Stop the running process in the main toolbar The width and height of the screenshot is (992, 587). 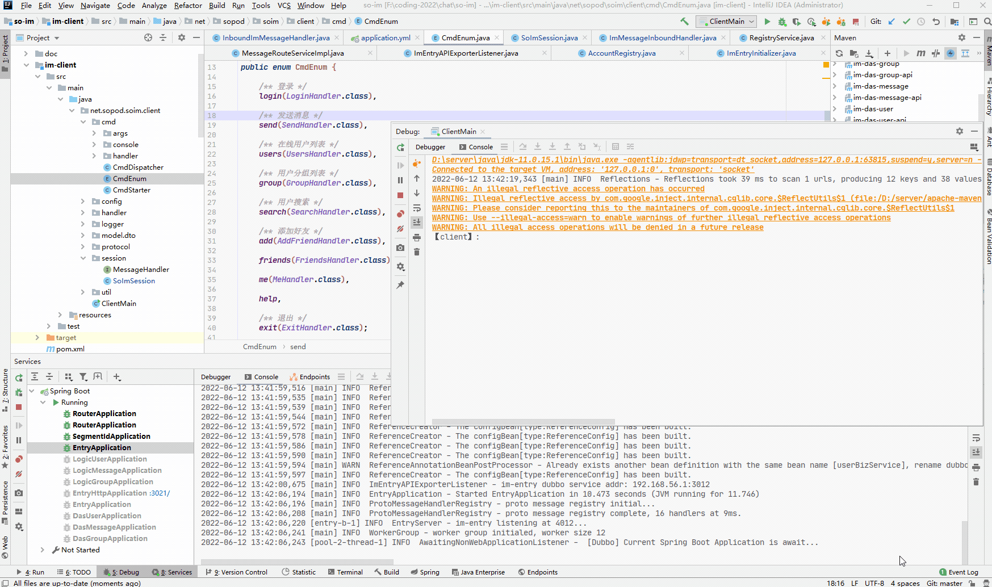pyautogui.click(x=856, y=22)
